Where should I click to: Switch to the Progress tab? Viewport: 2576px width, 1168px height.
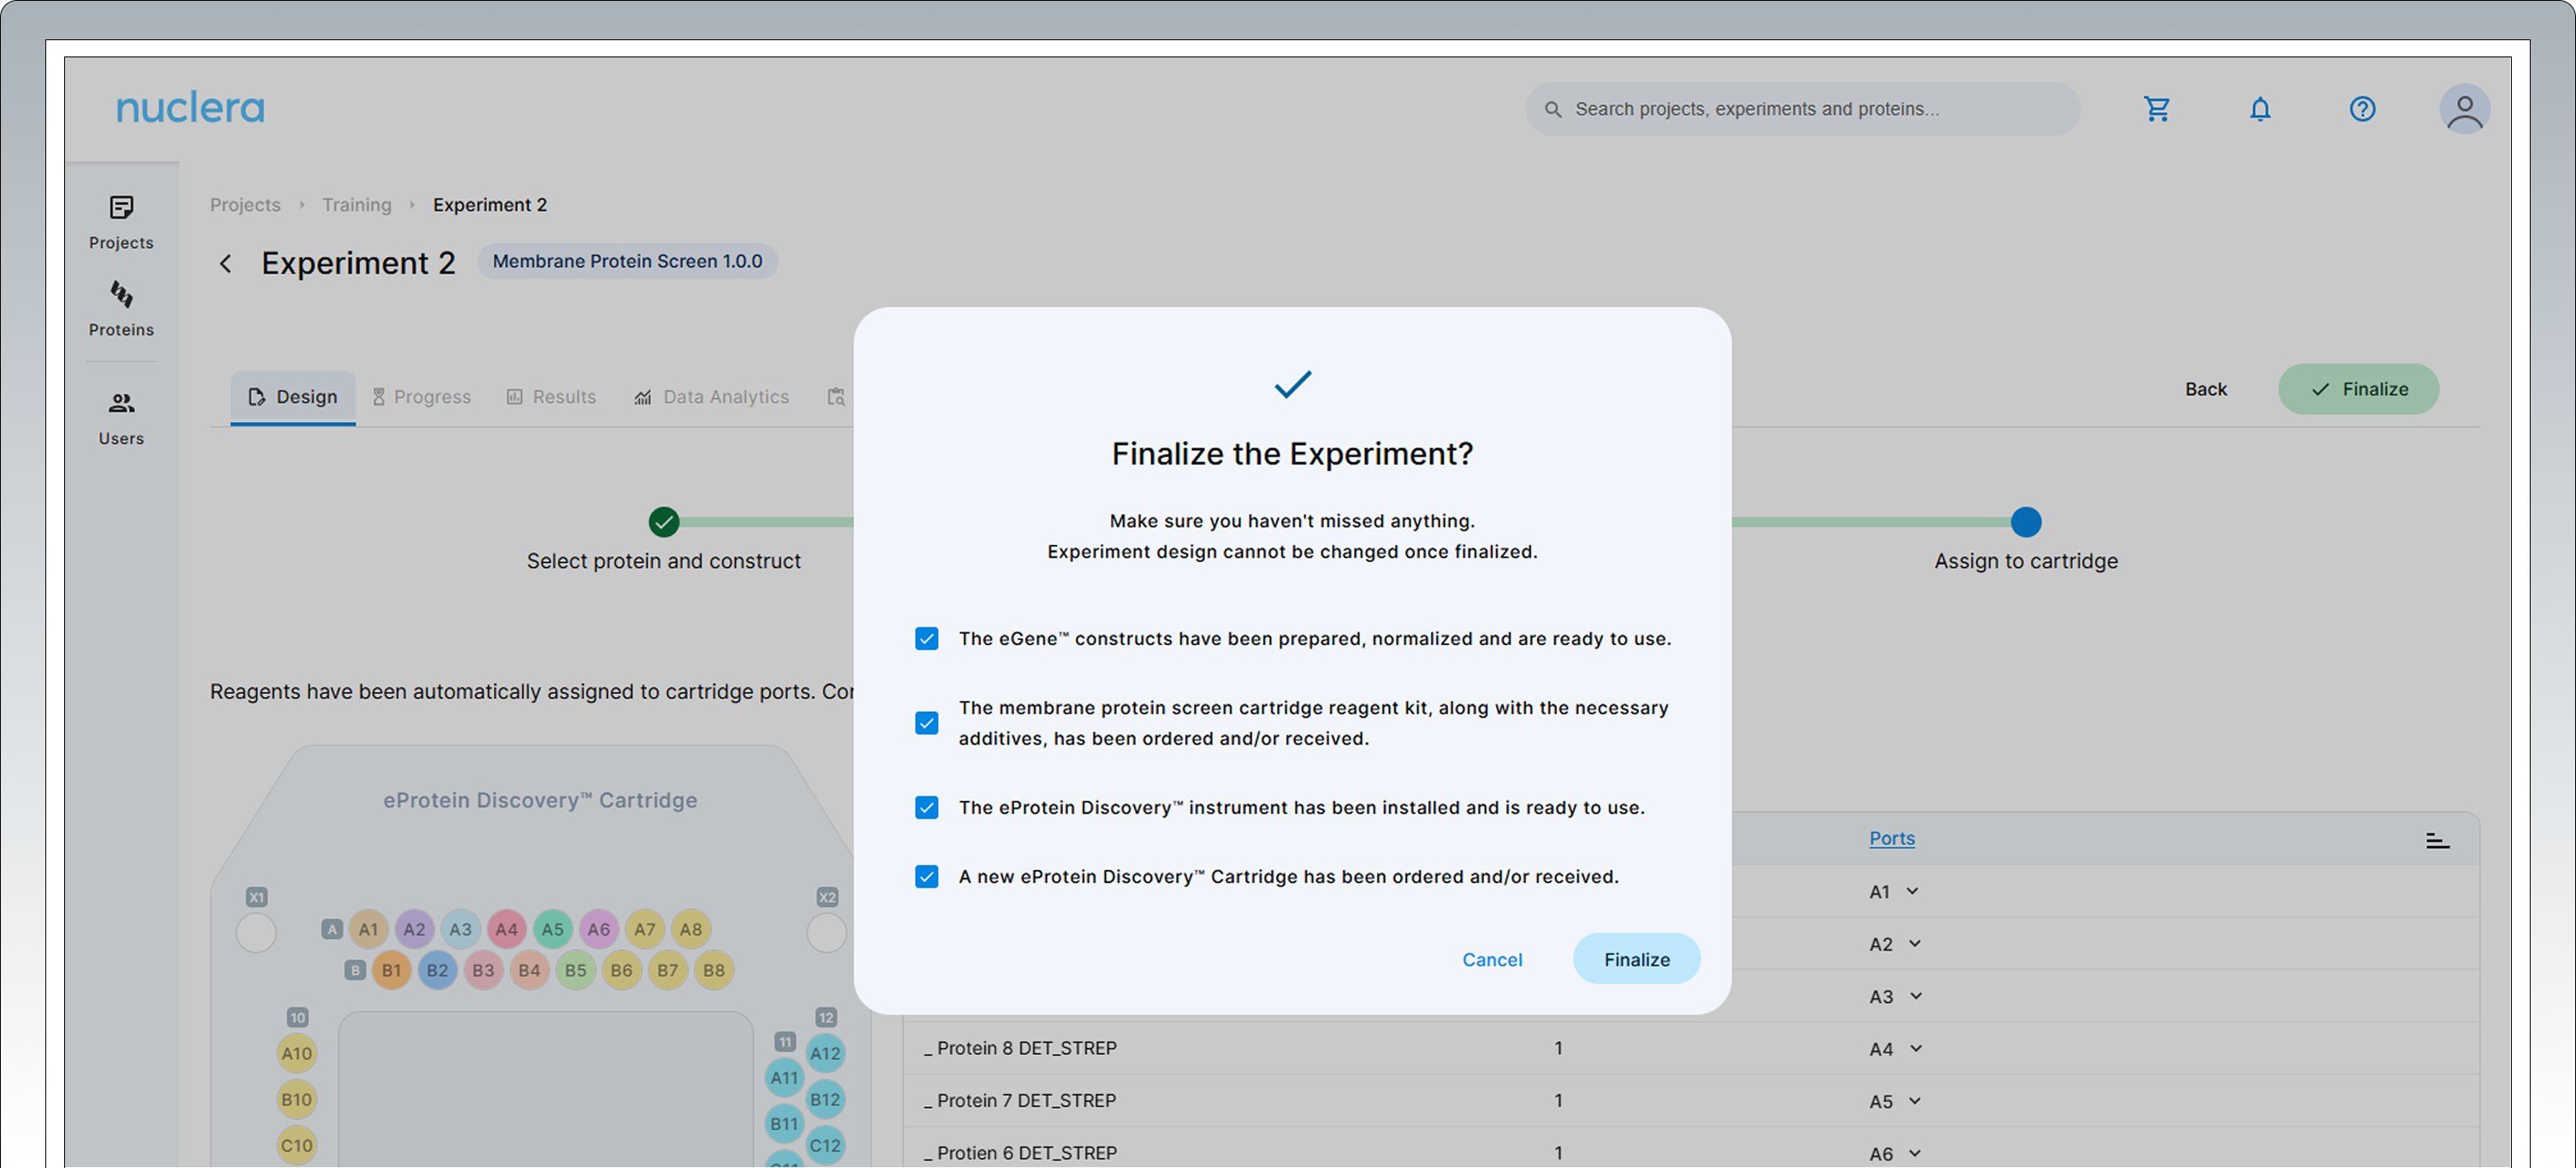click(x=421, y=397)
